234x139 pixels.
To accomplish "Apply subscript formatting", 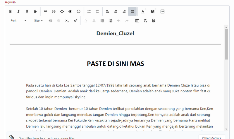I will pyautogui.click(x=67, y=21).
